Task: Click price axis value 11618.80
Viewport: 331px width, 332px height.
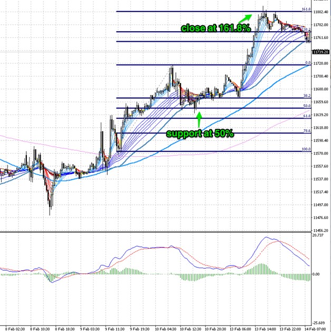Action: click(320, 128)
